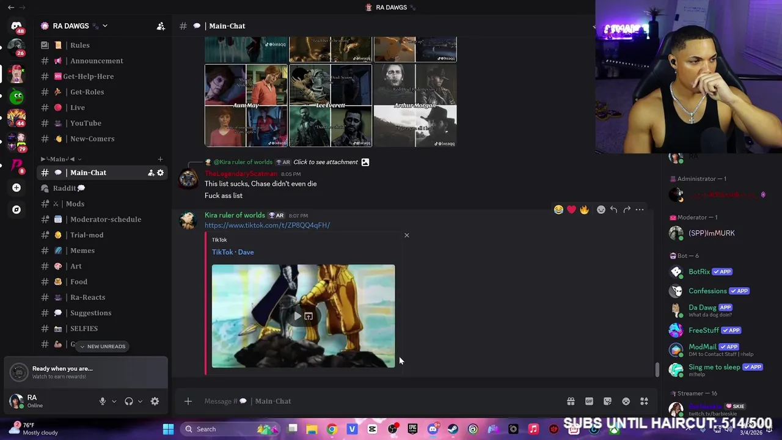This screenshot has width=782, height=440.
Task: Open the GIF picker
Action: pos(589,402)
